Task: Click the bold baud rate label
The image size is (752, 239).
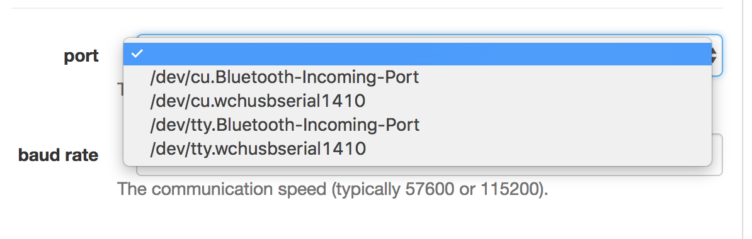Action: 58,155
